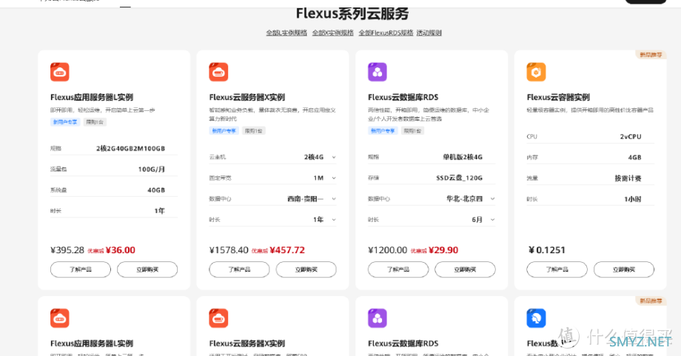681x356 pixels.
Task: Click the 新用户专享 tag on the ¥457.72 card
Action: (x=224, y=131)
